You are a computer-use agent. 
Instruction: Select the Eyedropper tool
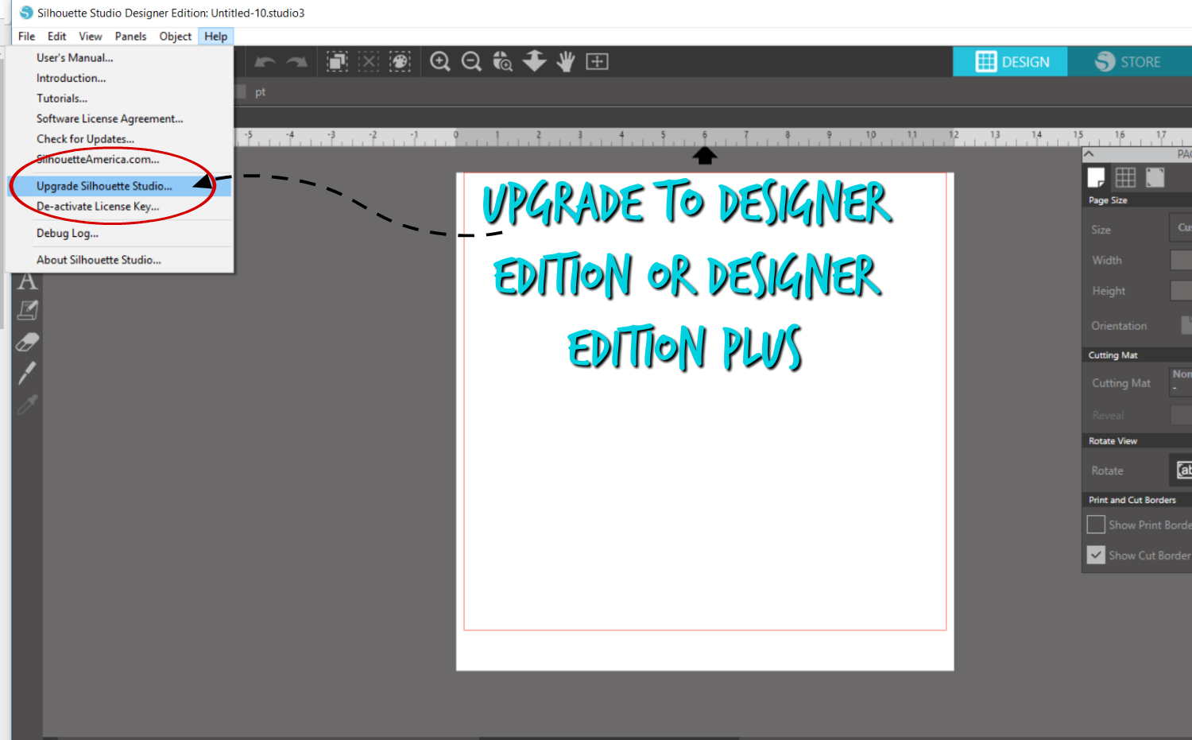click(27, 405)
